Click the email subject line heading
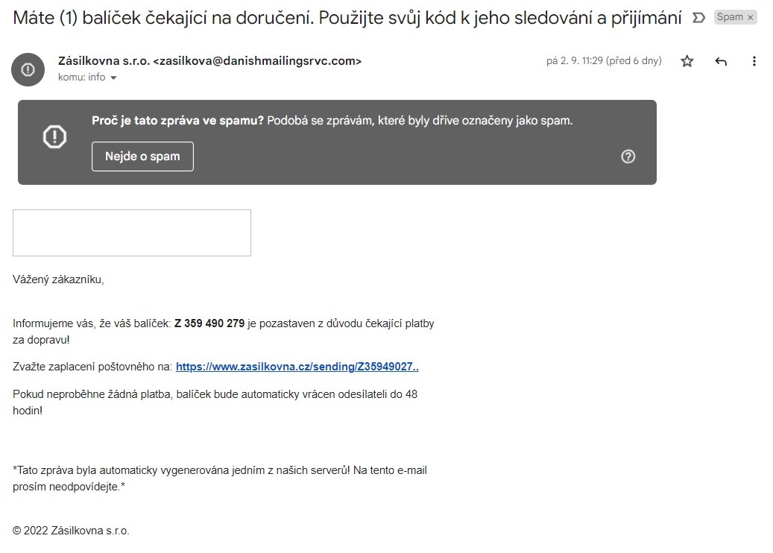Image resolution: width=773 pixels, height=553 pixels. 347,18
